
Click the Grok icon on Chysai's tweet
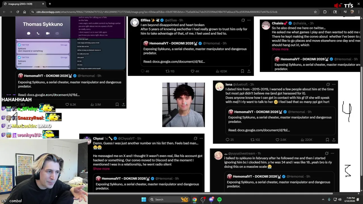195,138
